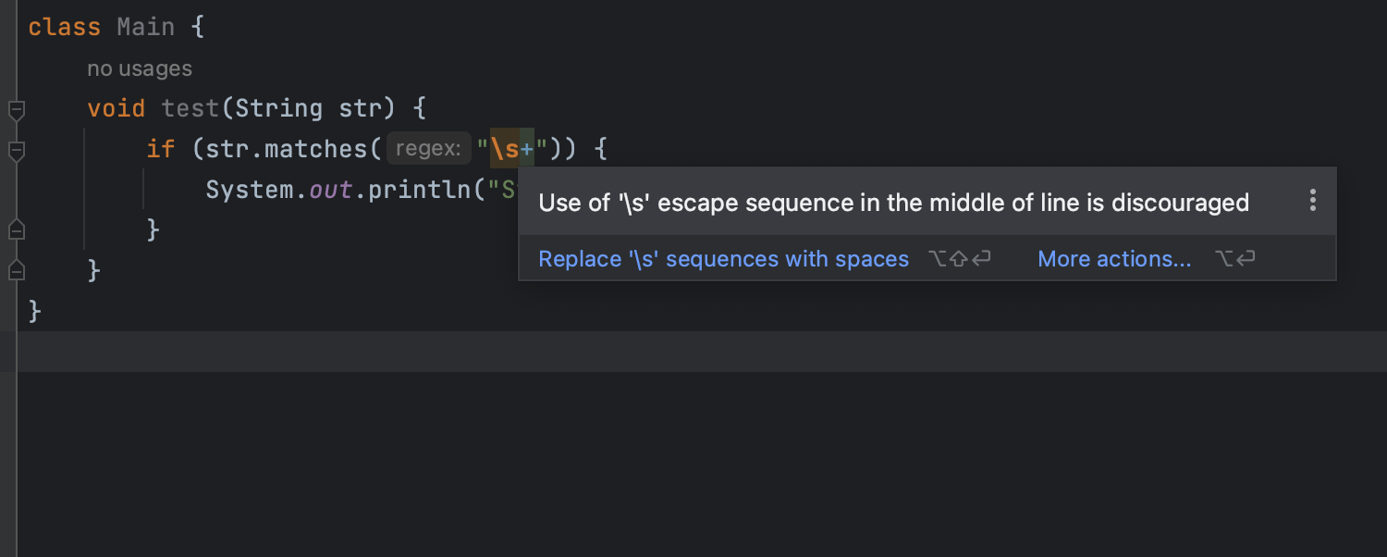This screenshot has width=1387, height=557.
Task: Collapse the test method using gutter fold arrow
Action: pyautogui.click(x=16, y=111)
